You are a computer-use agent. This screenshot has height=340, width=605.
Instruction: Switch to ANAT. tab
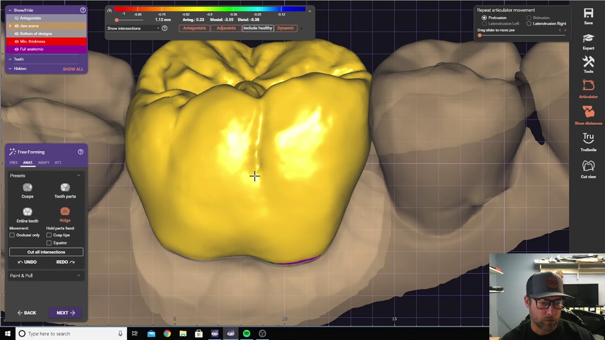point(28,162)
